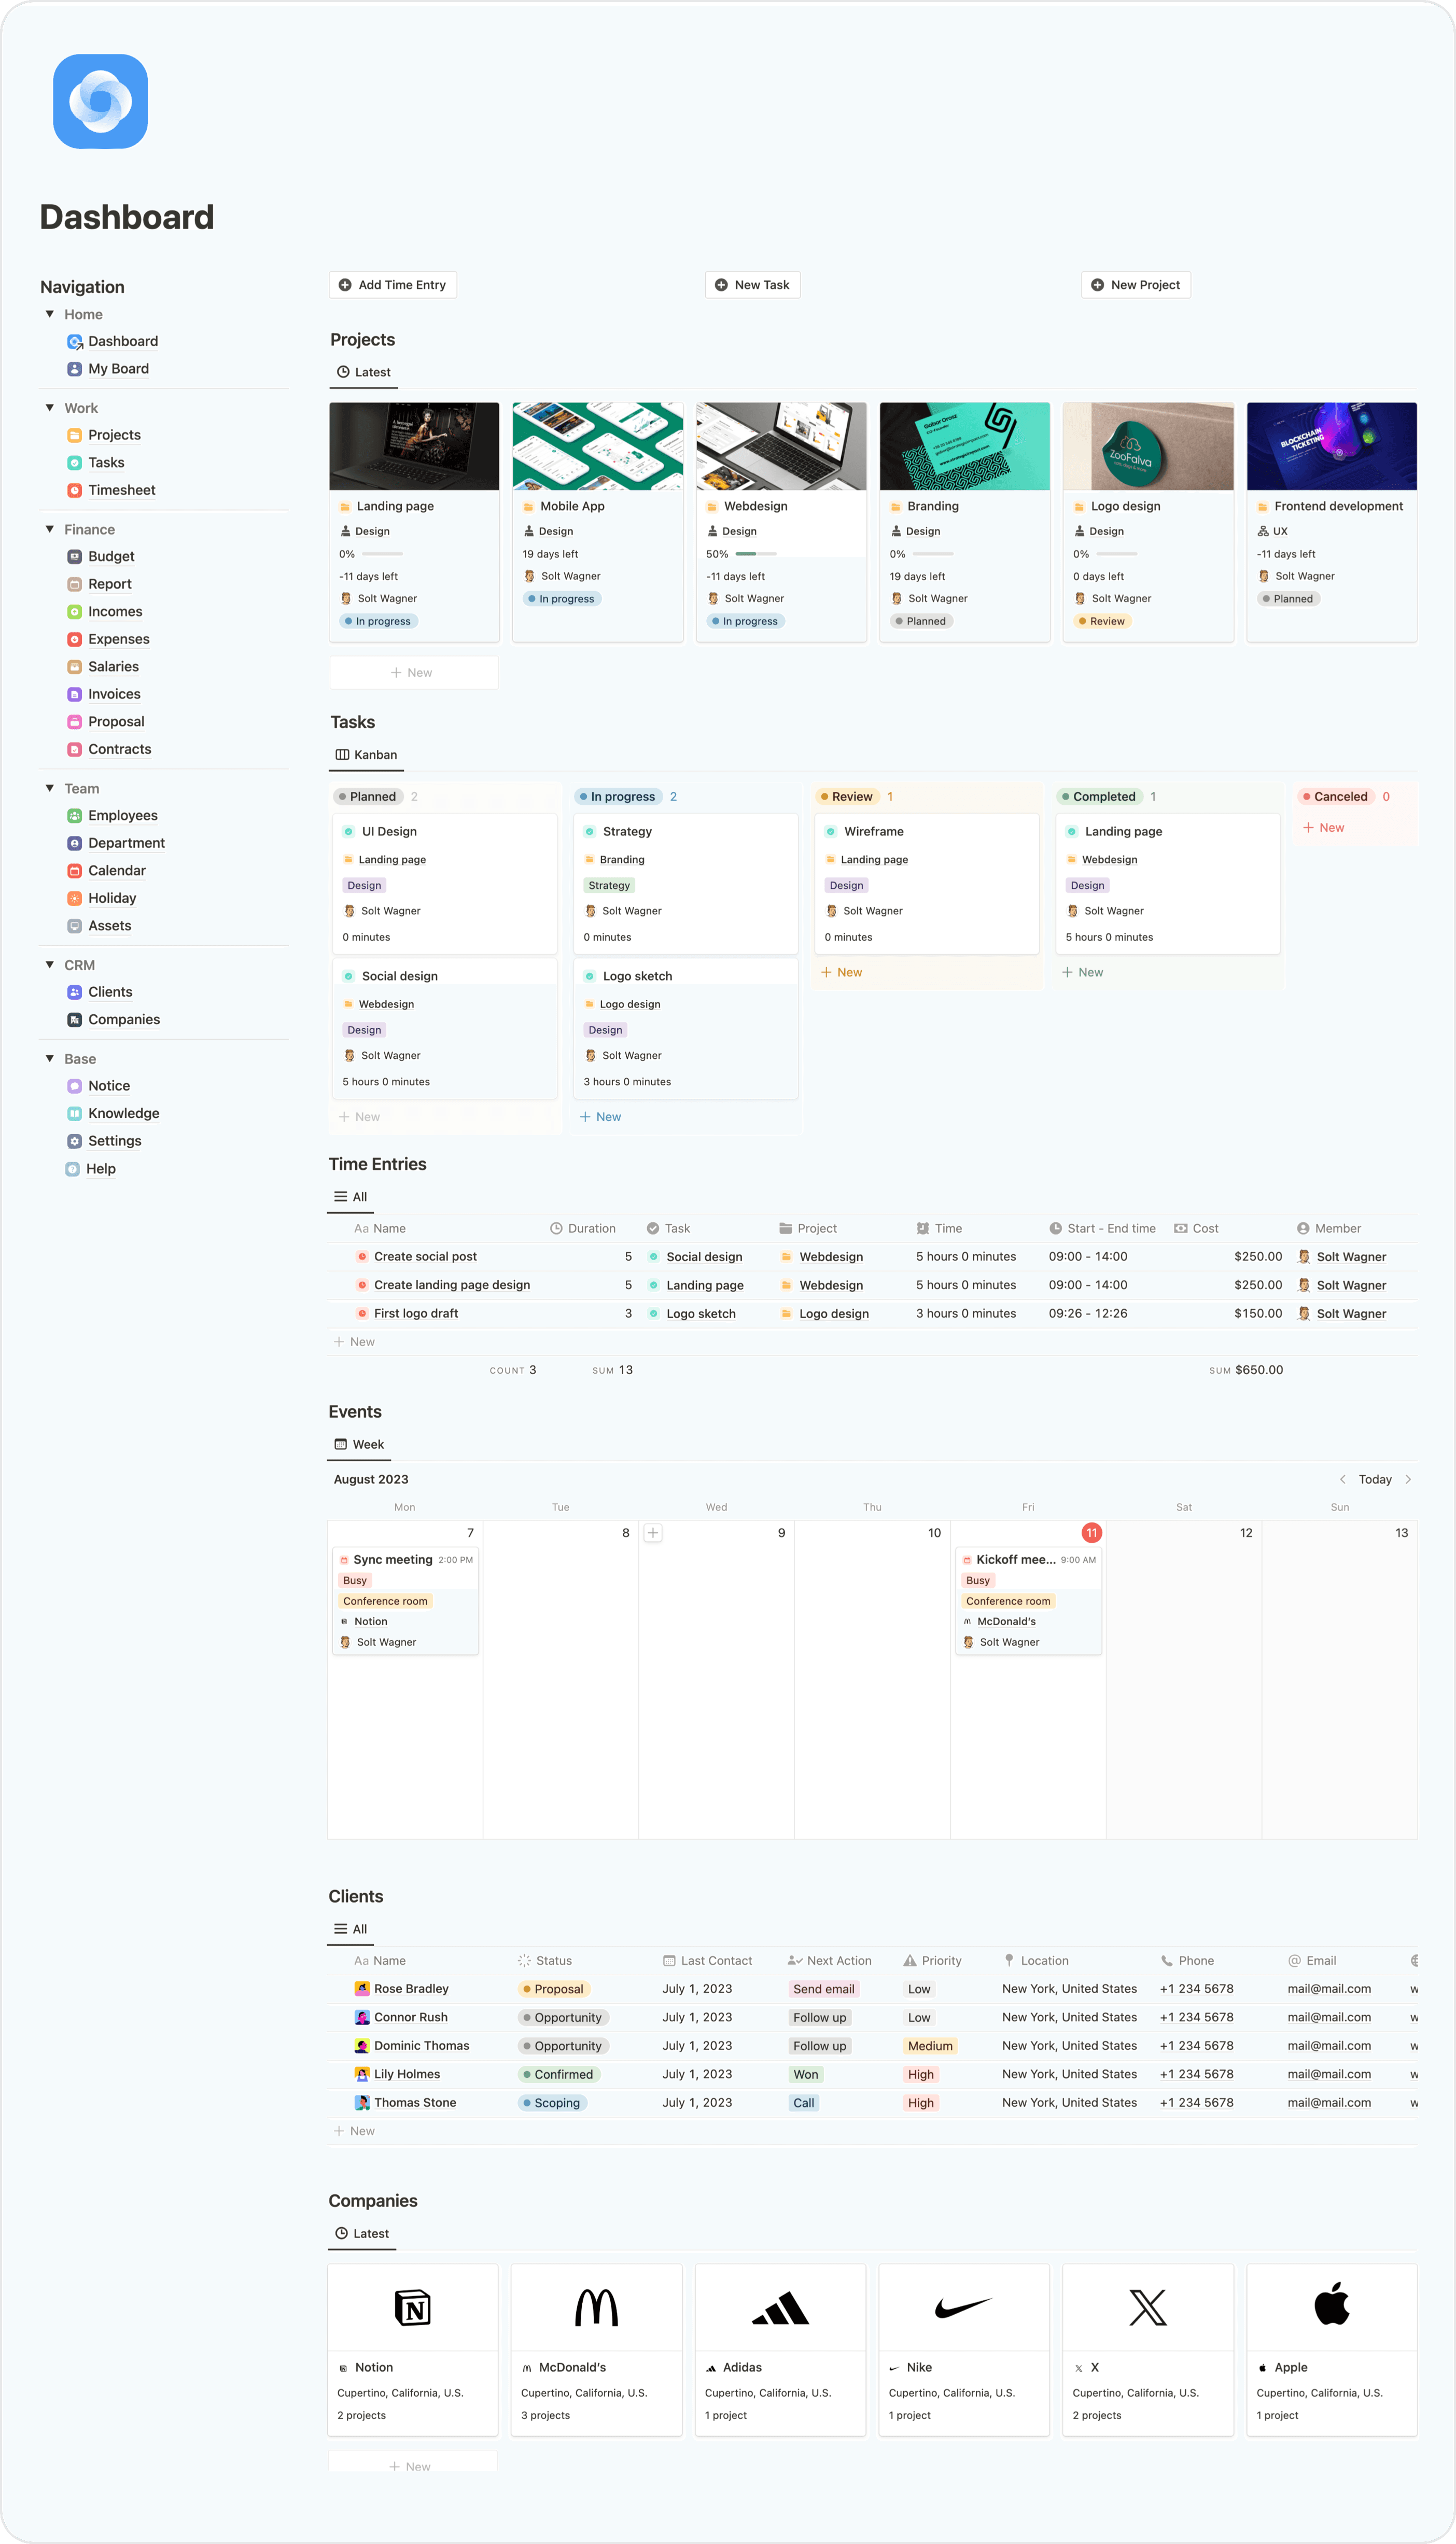1456x2544 pixels.
Task: Go to previous week in Events calendar
Action: coord(1342,1479)
